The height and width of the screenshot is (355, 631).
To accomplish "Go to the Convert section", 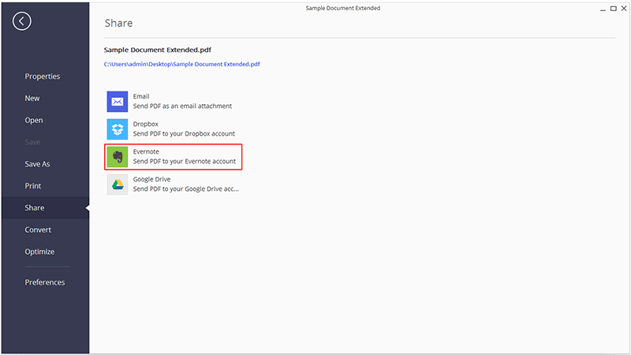I will (38, 230).
